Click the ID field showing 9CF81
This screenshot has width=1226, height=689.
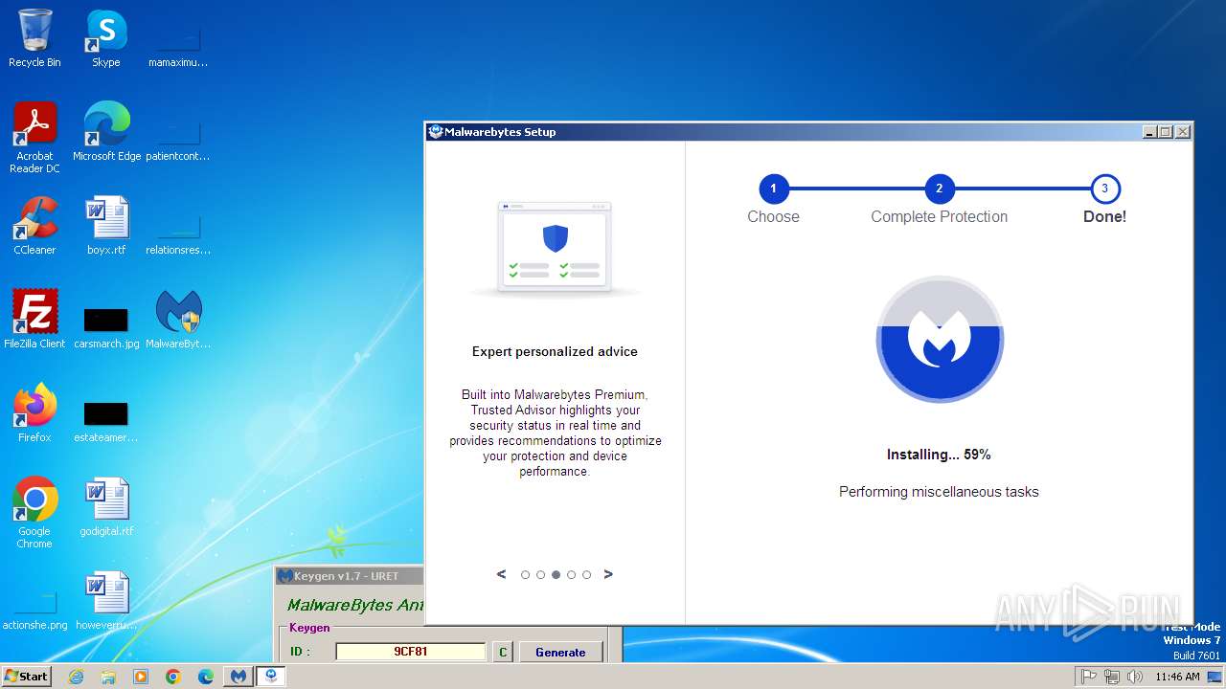(411, 652)
